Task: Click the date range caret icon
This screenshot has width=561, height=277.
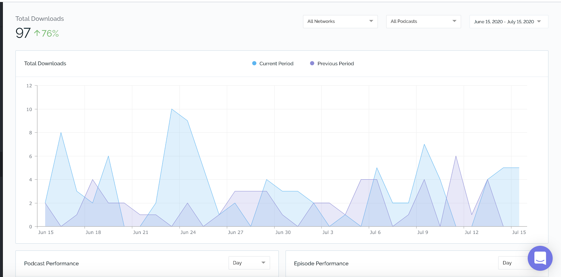Action: tap(539, 22)
